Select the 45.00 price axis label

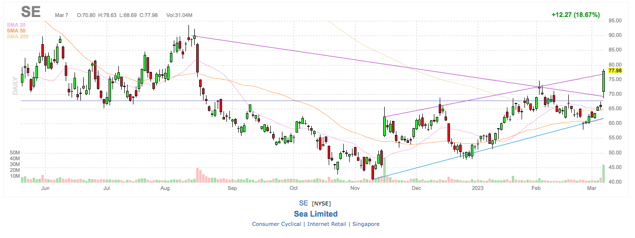point(616,168)
